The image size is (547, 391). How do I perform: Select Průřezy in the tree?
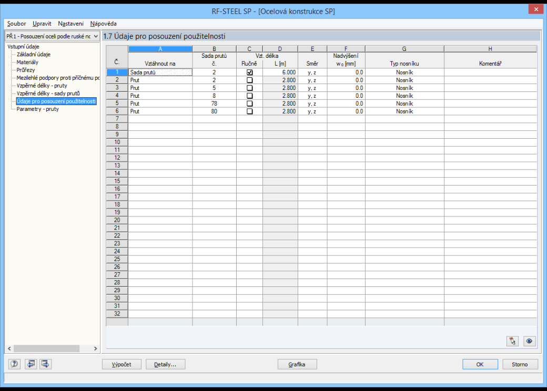(x=25, y=70)
